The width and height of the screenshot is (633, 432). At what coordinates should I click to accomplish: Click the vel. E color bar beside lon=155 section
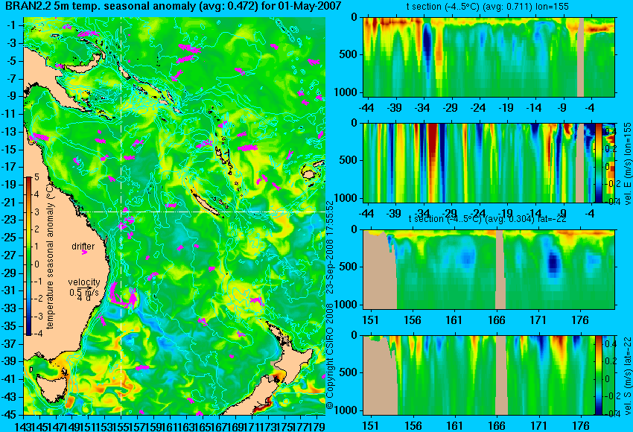(598, 162)
